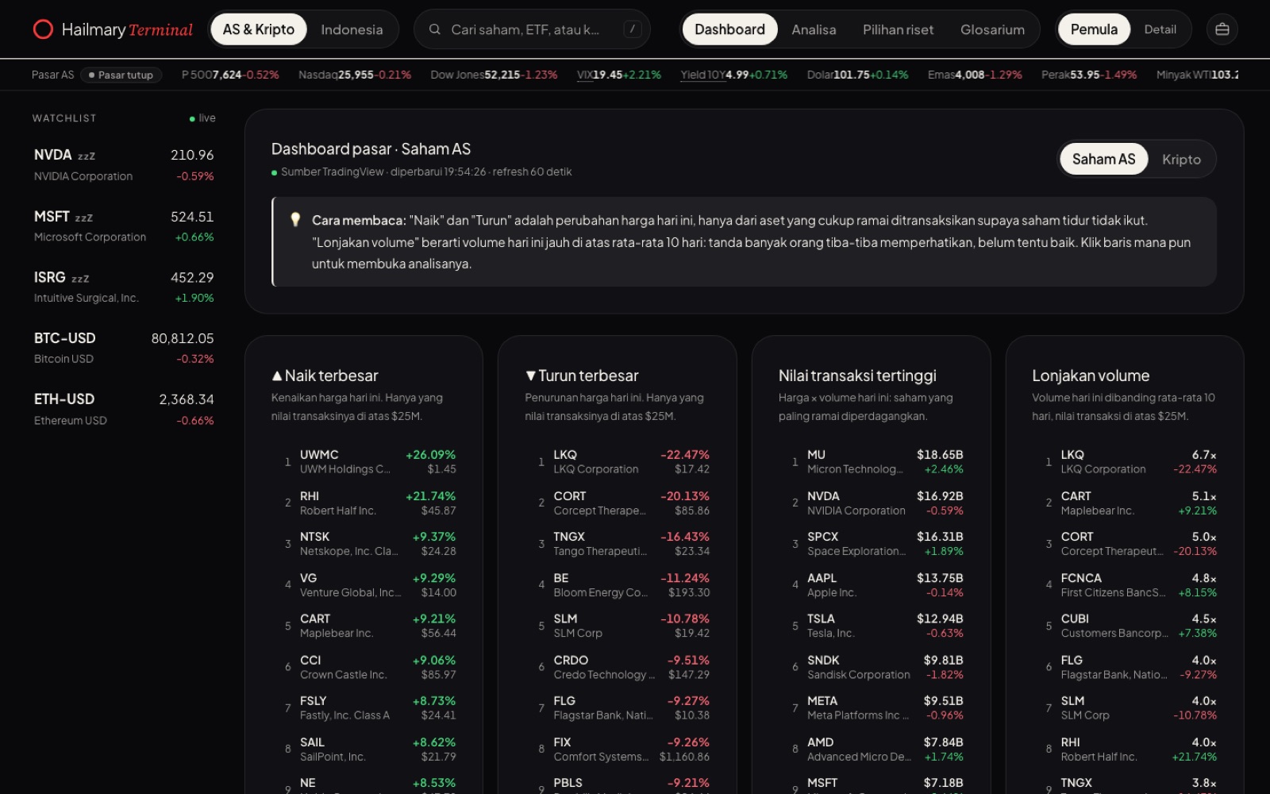Open the briefcase portfolio icon
This screenshot has height=794, width=1270.
pyautogui.click(x=1222, y=29)
